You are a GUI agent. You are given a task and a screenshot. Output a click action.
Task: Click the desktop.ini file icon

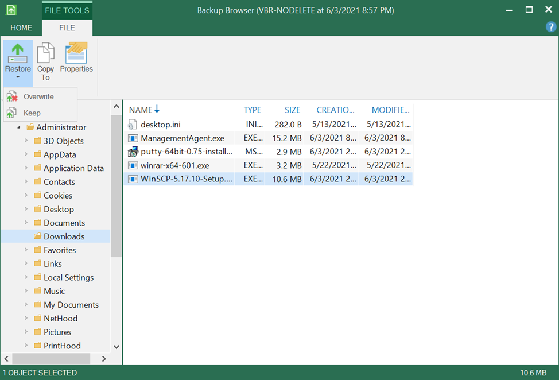coord(133,125)
